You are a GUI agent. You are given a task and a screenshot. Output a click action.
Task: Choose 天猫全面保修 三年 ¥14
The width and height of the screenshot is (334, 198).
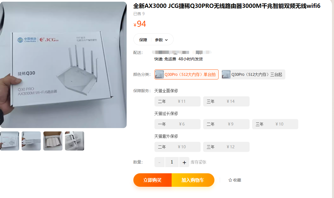tap(226, 101)
